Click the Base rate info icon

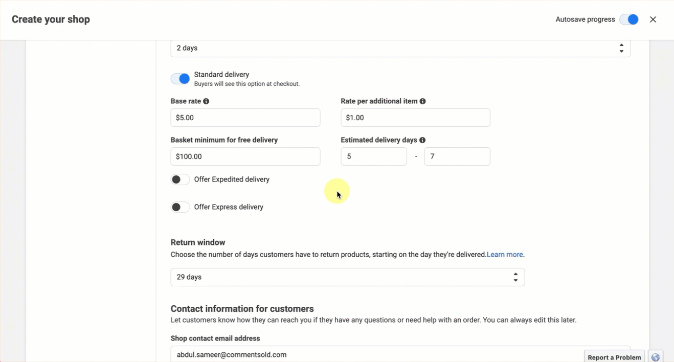coord(206,101)
